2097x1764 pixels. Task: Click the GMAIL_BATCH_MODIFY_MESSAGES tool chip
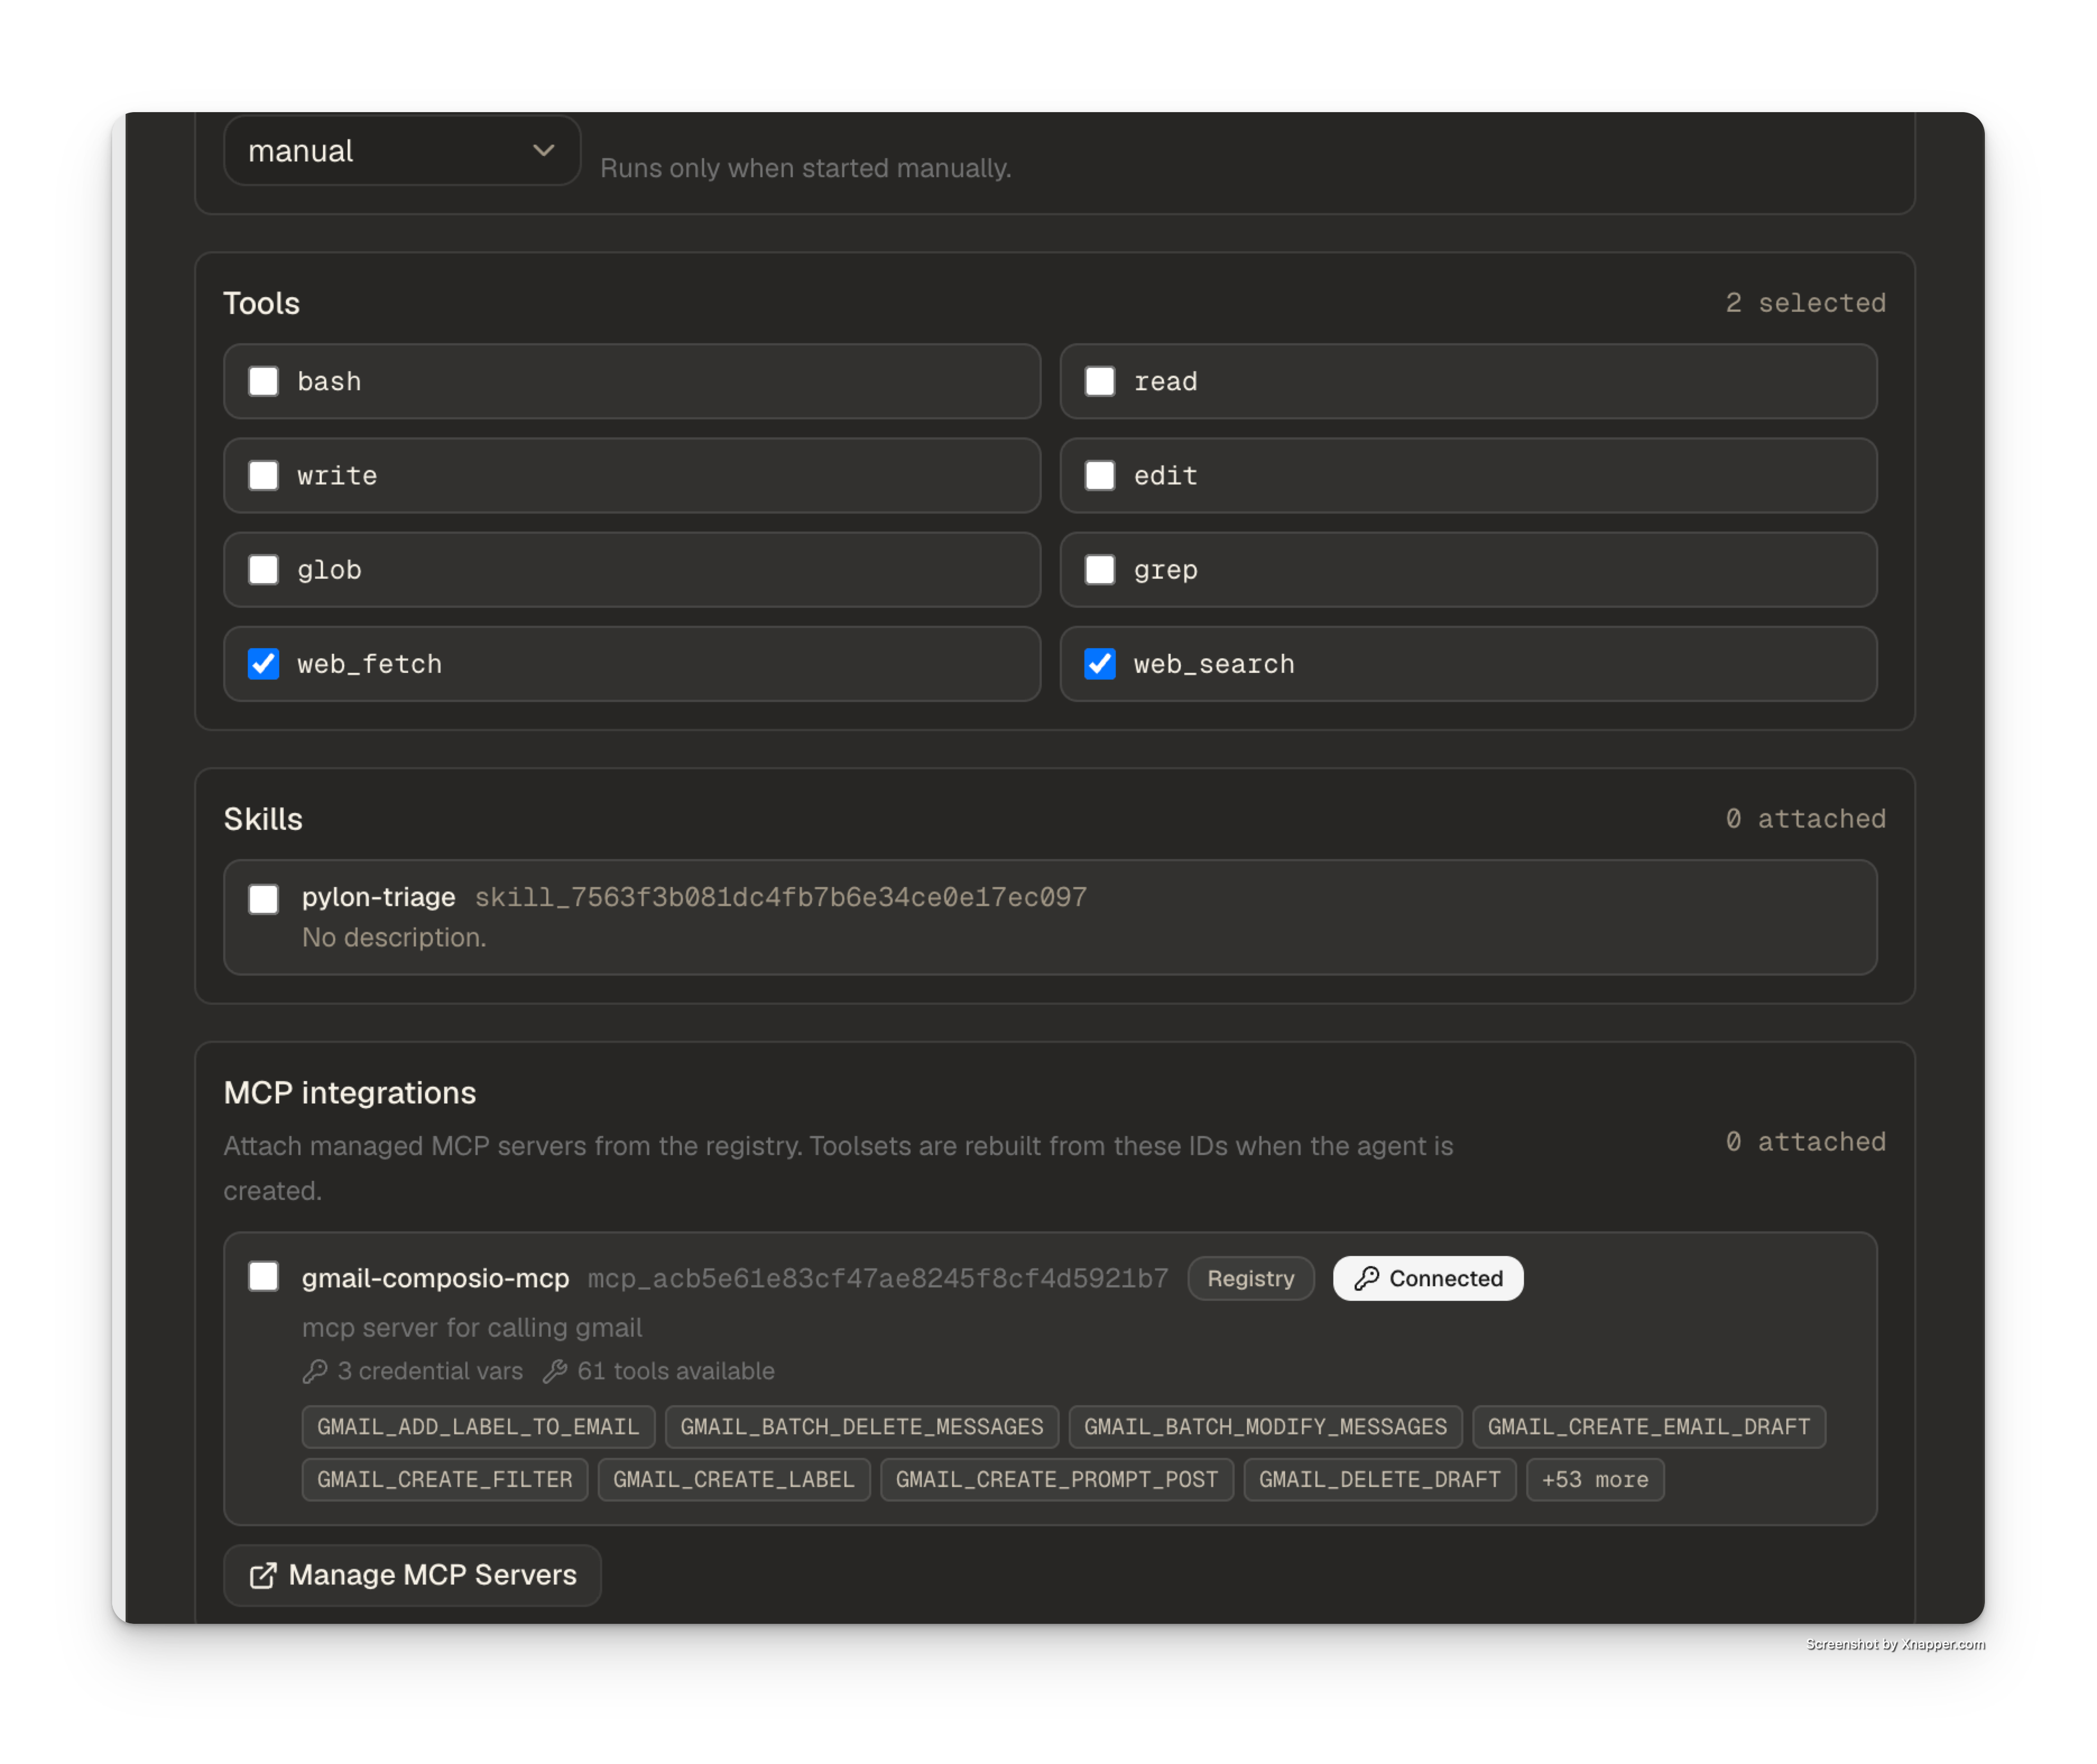pos(1265,1426)
